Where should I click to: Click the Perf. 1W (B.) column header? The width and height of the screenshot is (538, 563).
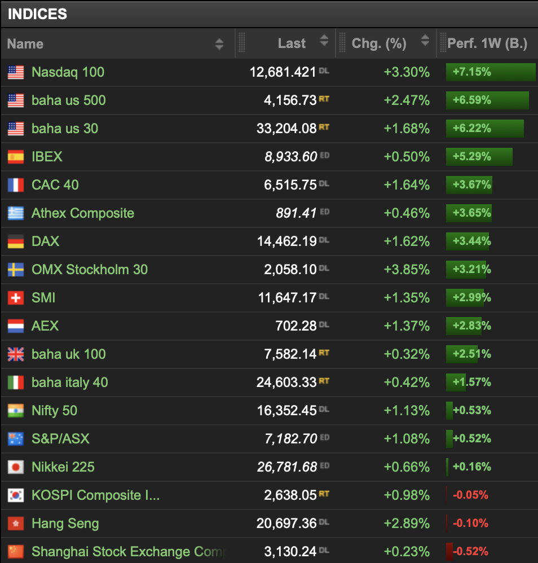click(487, 43)
